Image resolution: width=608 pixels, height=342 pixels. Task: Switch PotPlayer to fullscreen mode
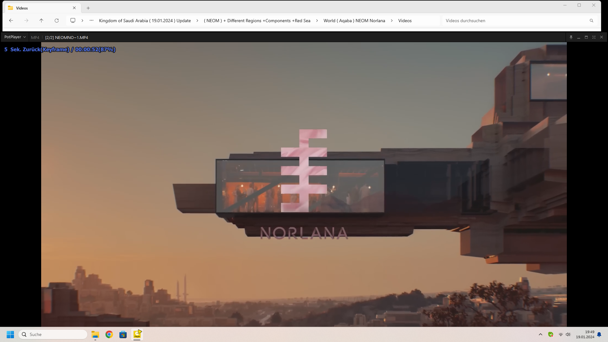click(594, 37)
